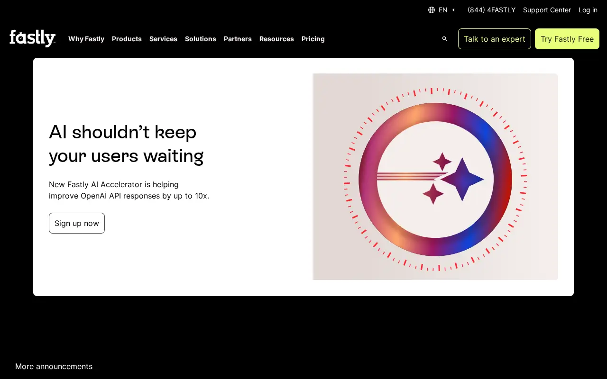The height and width of the screenshot is (379, 607).
Task: Open the Why Fastly menu
Action: point(86,39)
